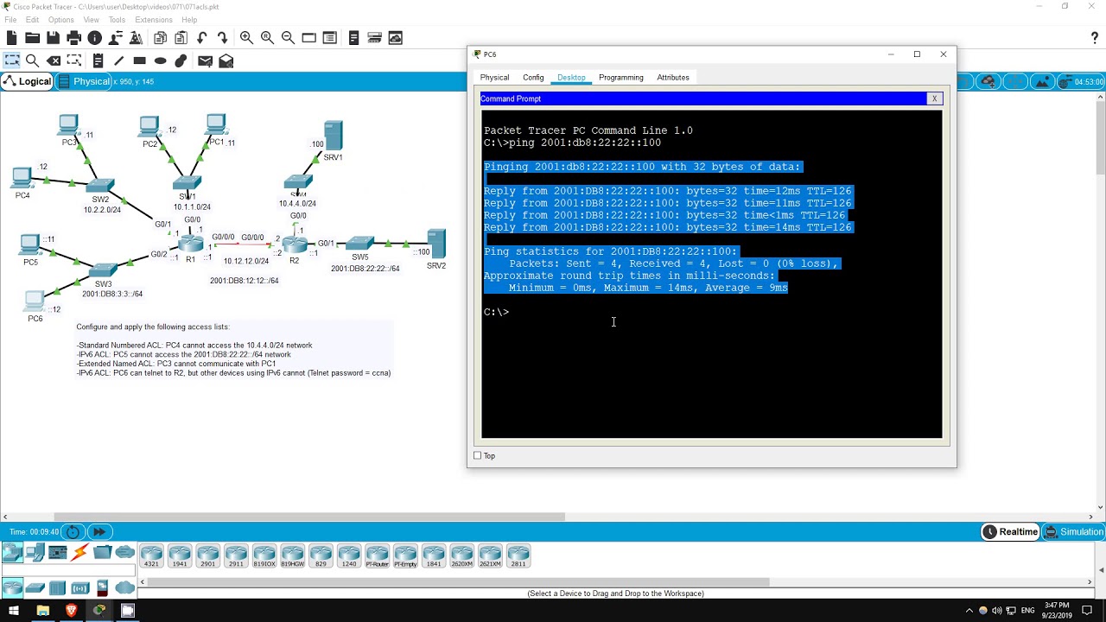Open the Programming tab in PC6
Viewport: 1106px width, 622px height.
(621, 78)
